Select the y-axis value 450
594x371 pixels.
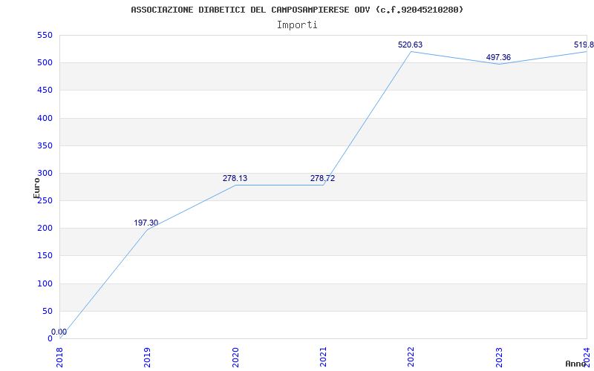[45, 91]
